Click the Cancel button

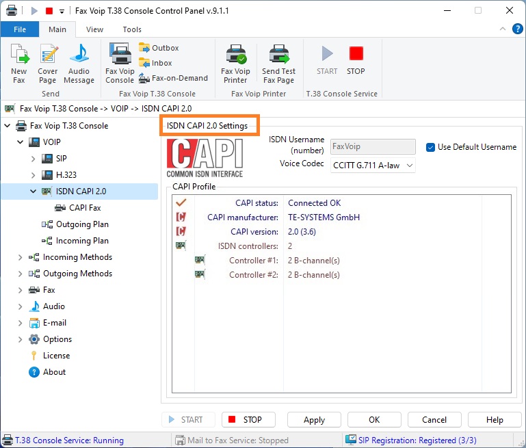pos(434,420)
